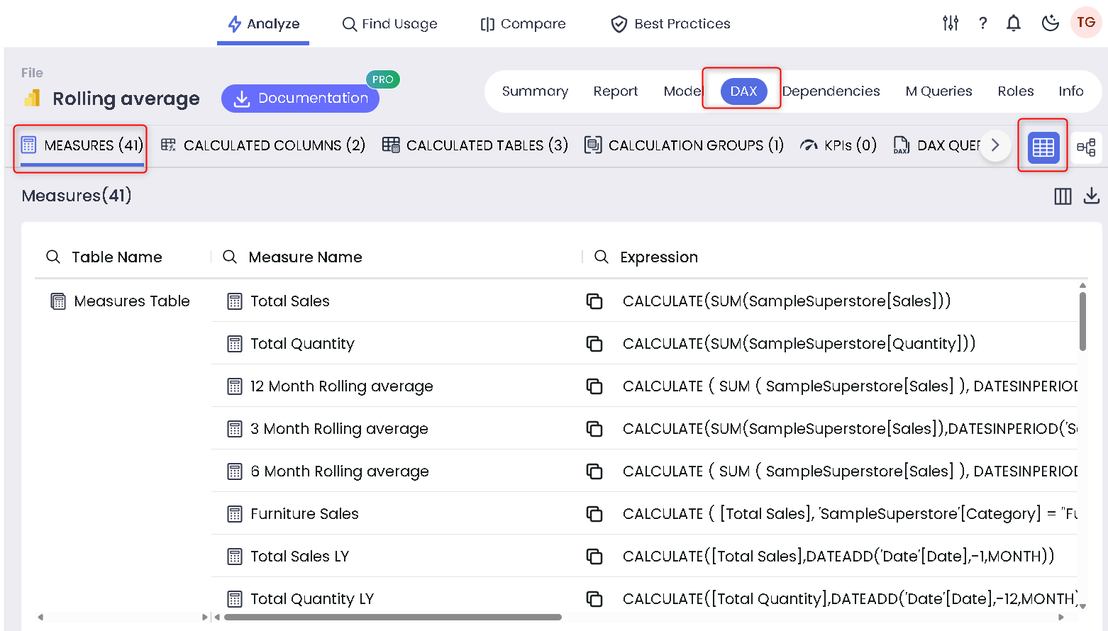Open the column chooser icon
Image resolution: width=1108 pixels, height=631 pixels.
click(1063, 196)
